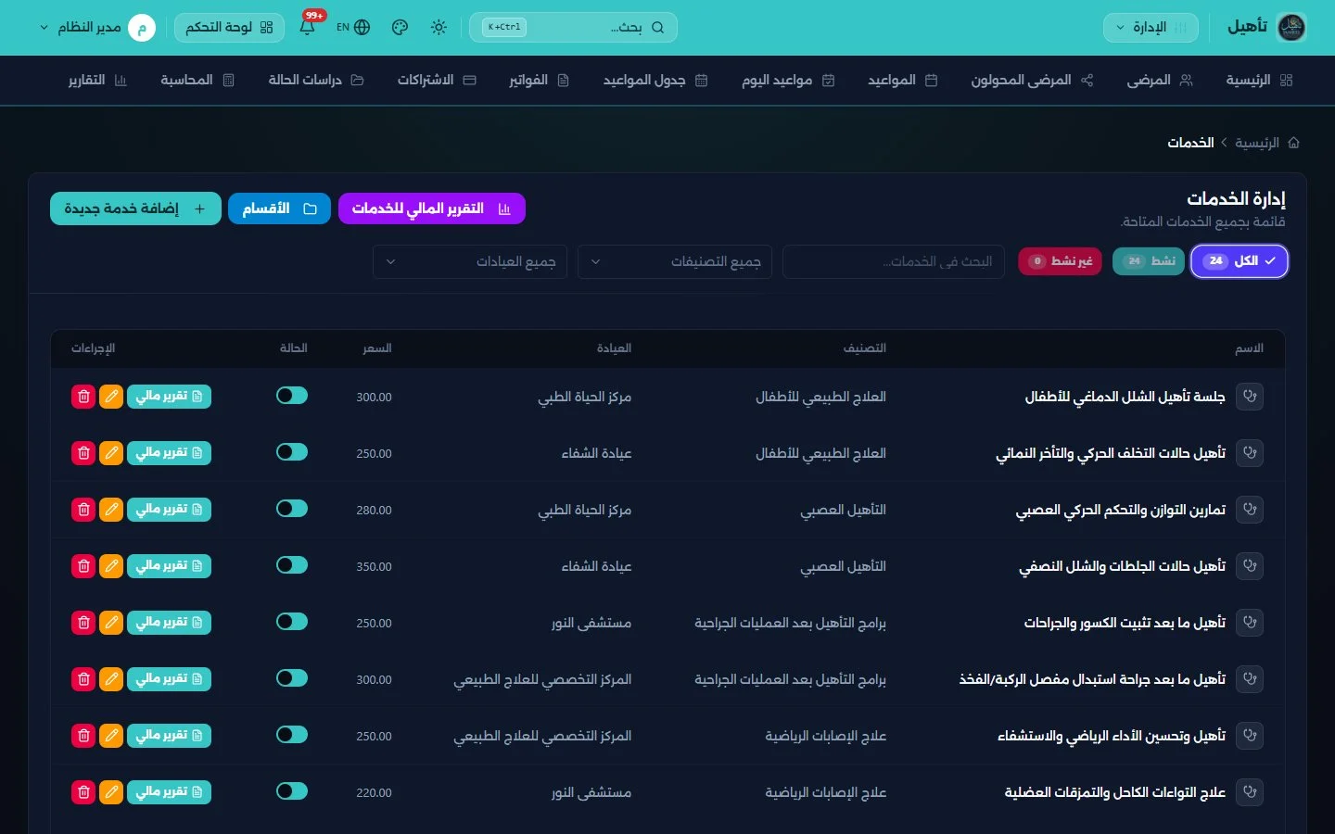Open the جميع التصنيفات dropdown

point(675,262)
